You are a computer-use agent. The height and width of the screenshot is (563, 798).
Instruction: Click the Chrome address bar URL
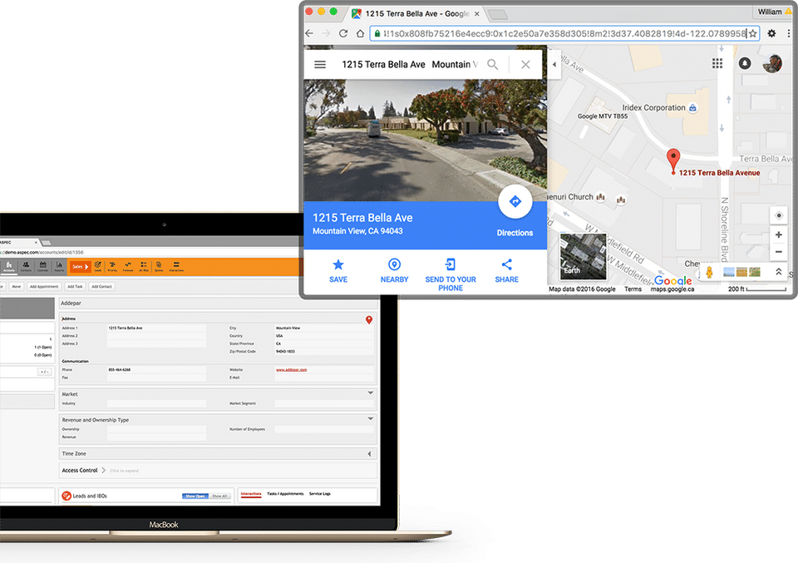(x=564, y=33)
